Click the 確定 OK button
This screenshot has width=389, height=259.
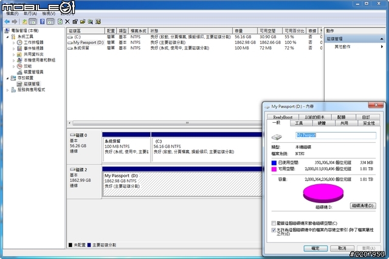click(x=315, y=248)
